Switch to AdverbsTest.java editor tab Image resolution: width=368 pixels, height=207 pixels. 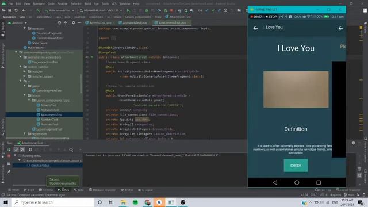click(99, 23)
